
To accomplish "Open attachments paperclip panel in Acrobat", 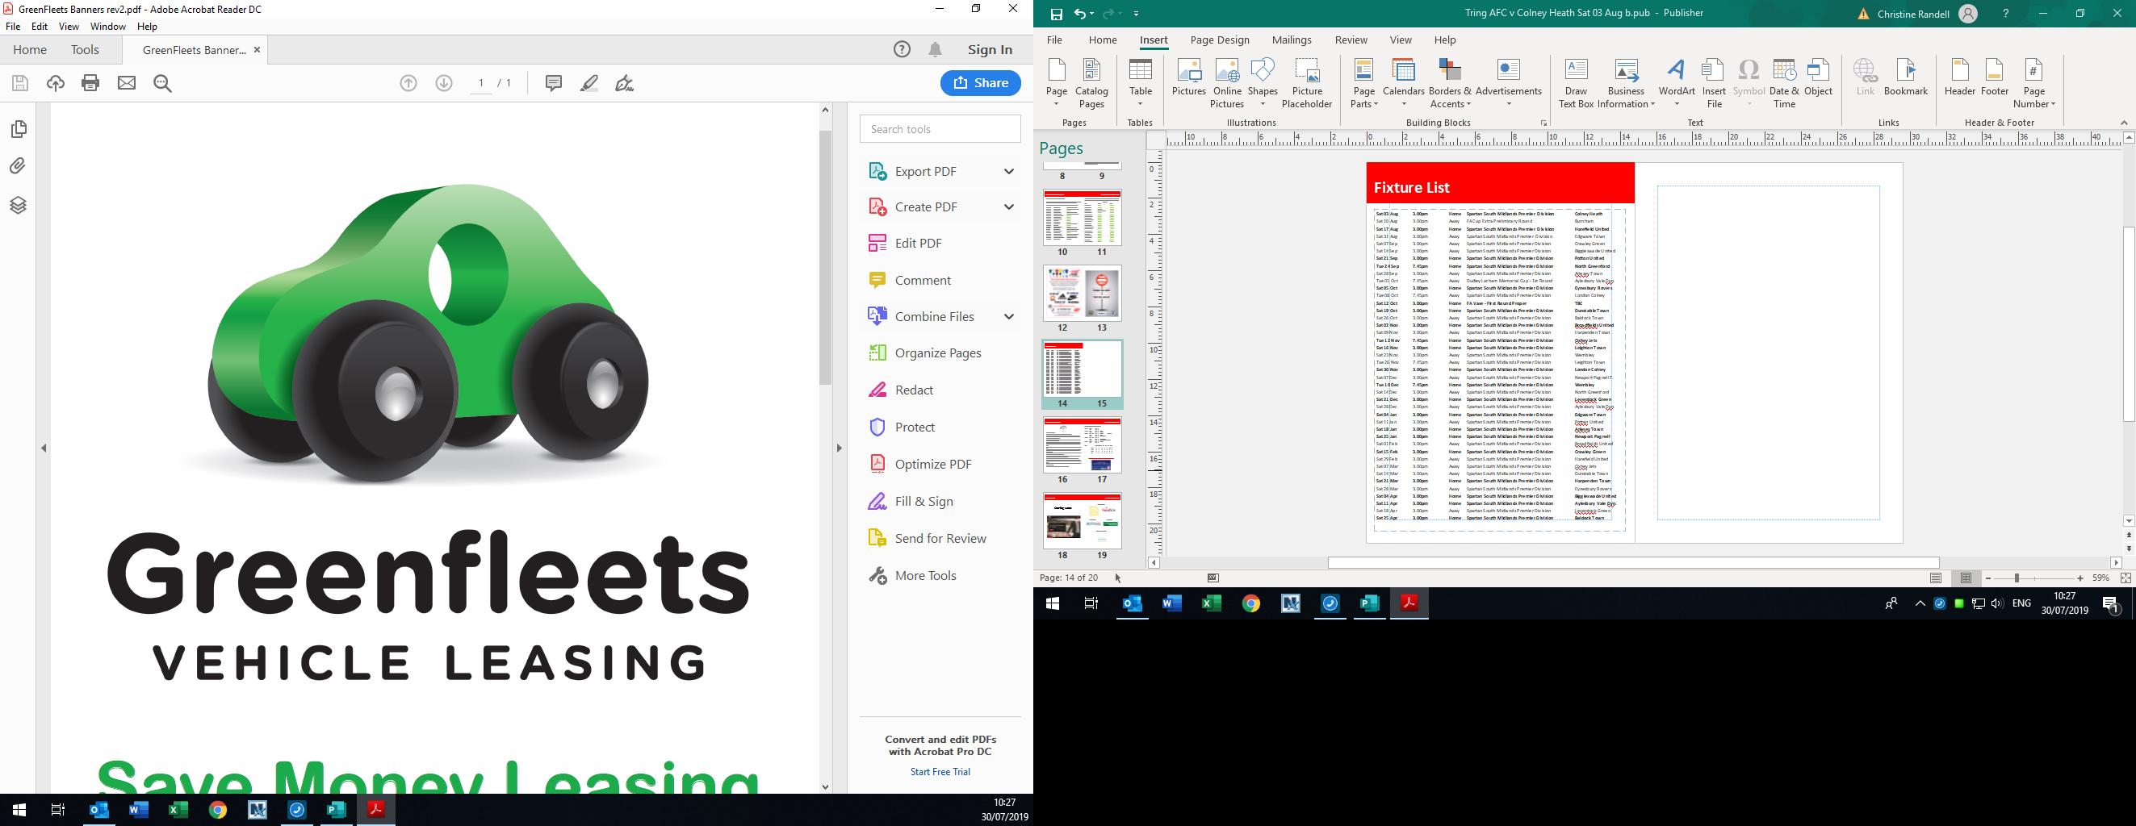I will [19, 166].
